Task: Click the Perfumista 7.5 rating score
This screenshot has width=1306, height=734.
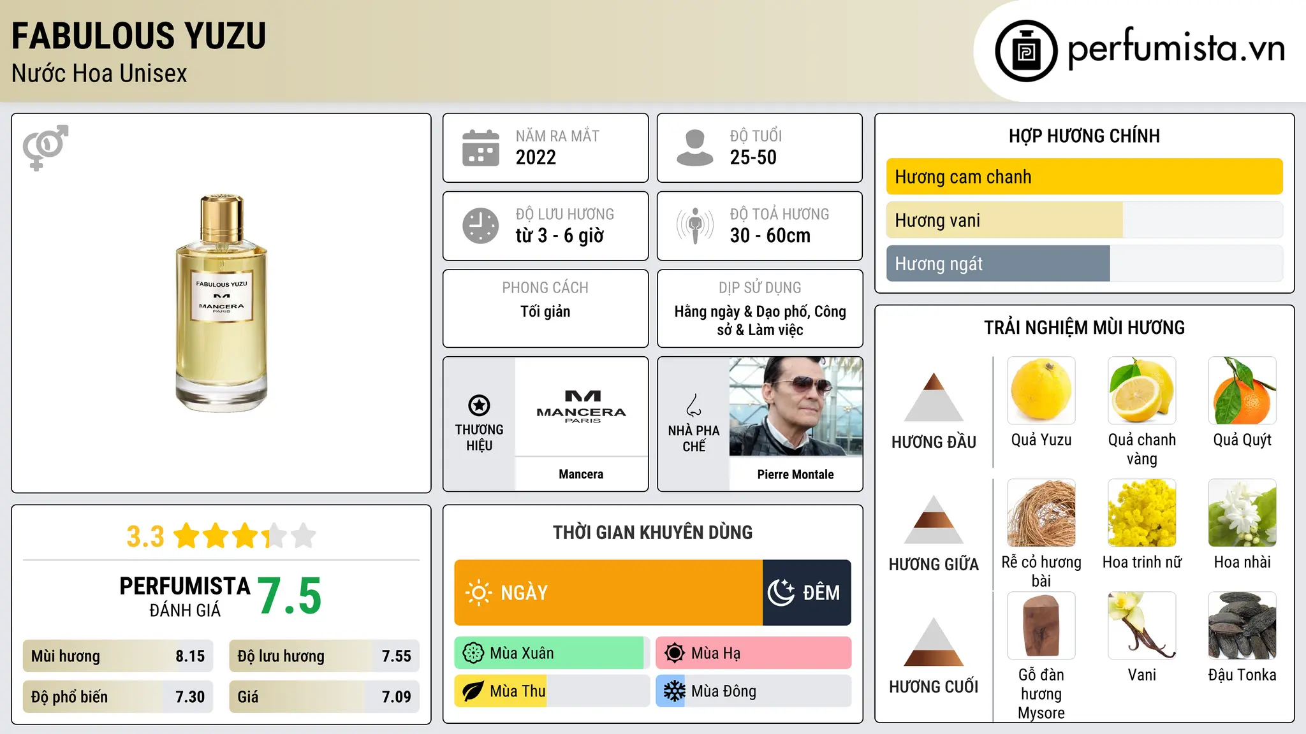Action: click(290, 596)
